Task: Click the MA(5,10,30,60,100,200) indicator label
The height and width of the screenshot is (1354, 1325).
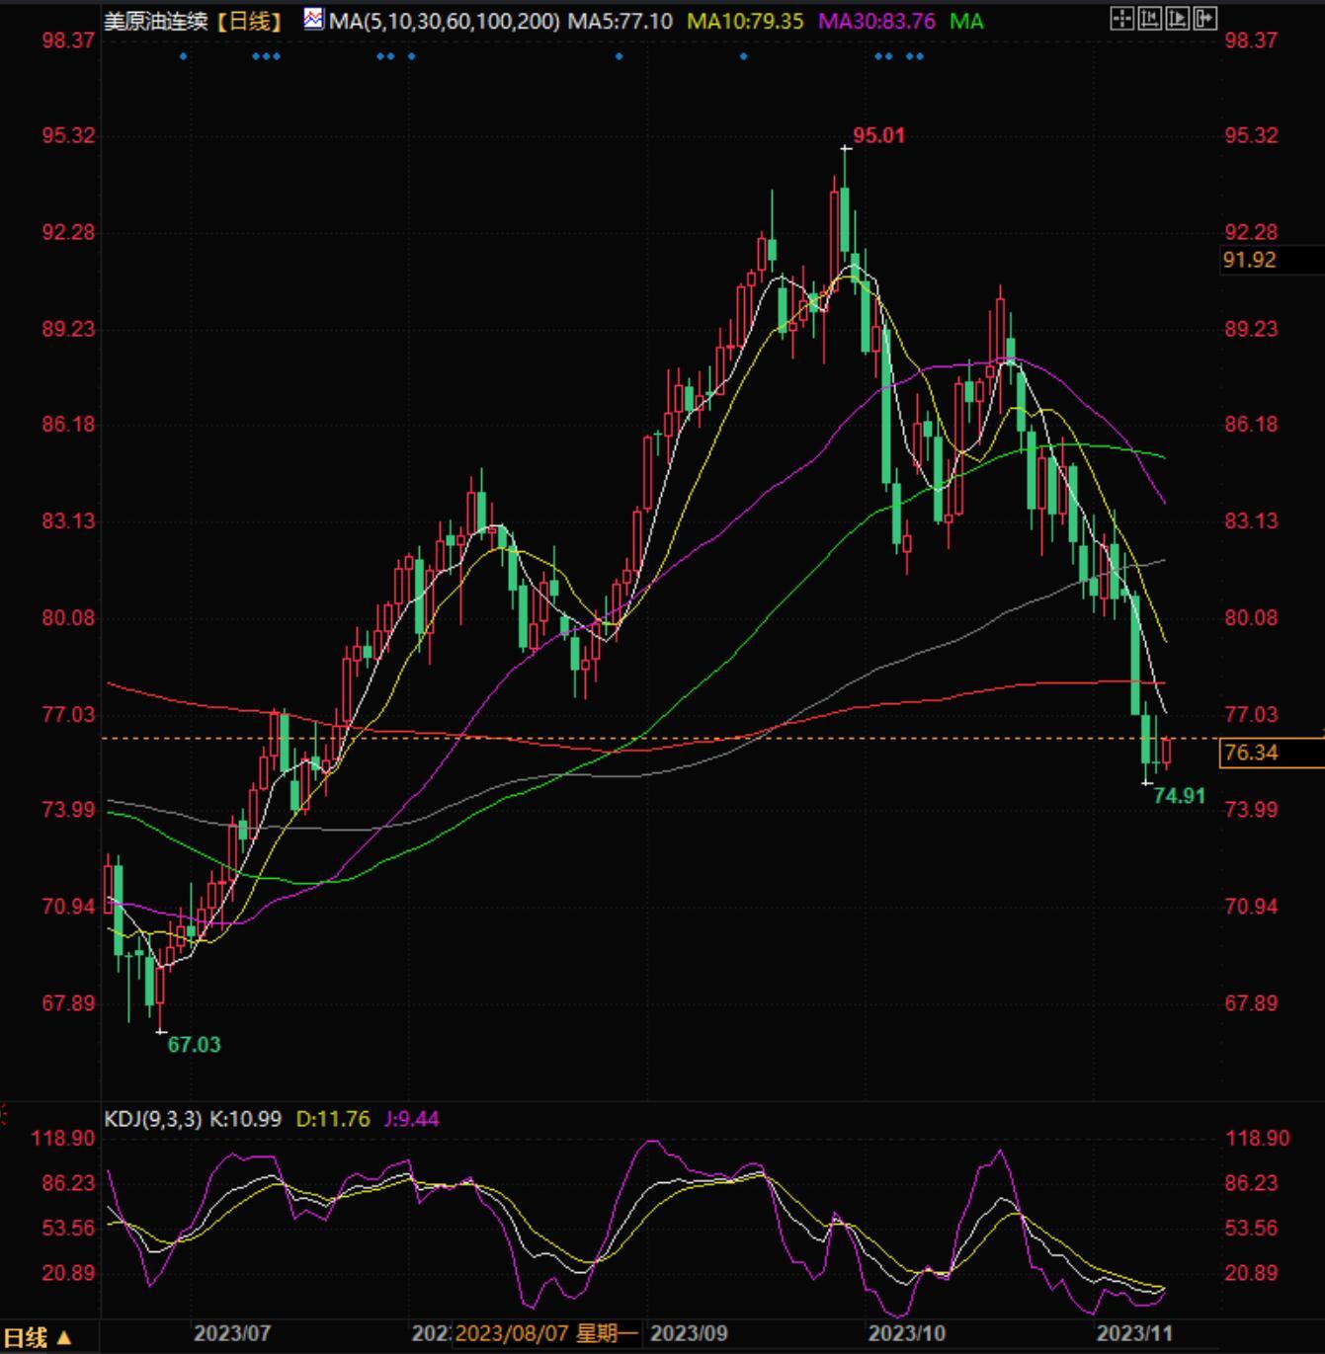Action: [x=444, y=21]
